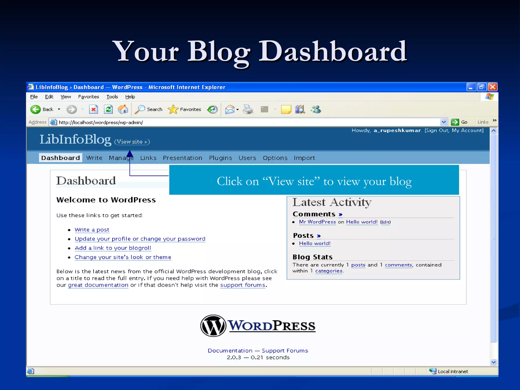Click the Local intranet zone icon
The height and width of the screenshot is (390, 520).
pos(432,371)
